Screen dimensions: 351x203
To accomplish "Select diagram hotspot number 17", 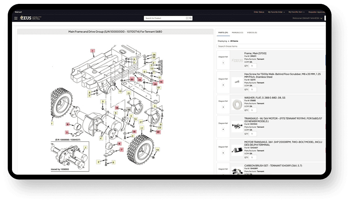I will pos(141,128).
